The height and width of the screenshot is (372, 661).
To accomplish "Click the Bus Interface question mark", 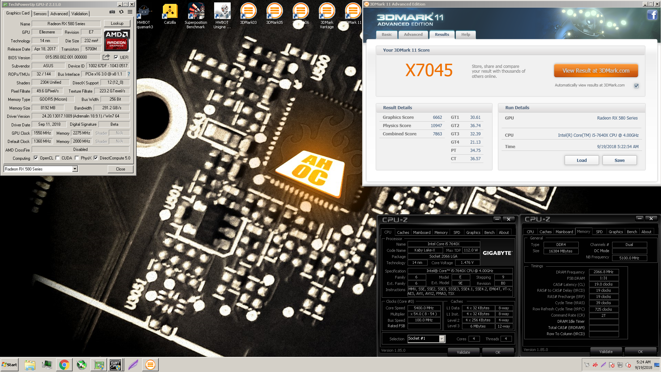I will click(x=129, y=74).
